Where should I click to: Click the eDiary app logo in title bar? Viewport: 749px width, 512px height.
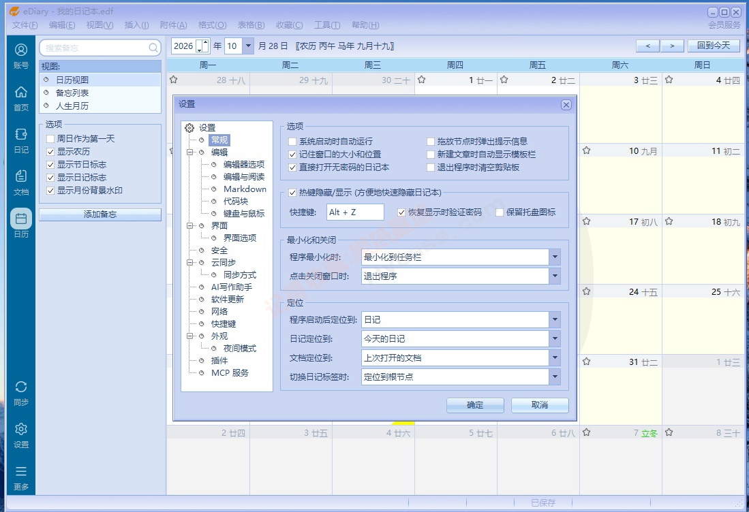tap(15, 11)
